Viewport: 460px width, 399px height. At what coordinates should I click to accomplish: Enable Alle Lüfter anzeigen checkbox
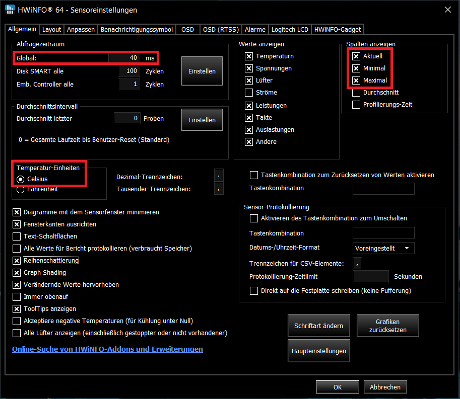pos(17,333)
